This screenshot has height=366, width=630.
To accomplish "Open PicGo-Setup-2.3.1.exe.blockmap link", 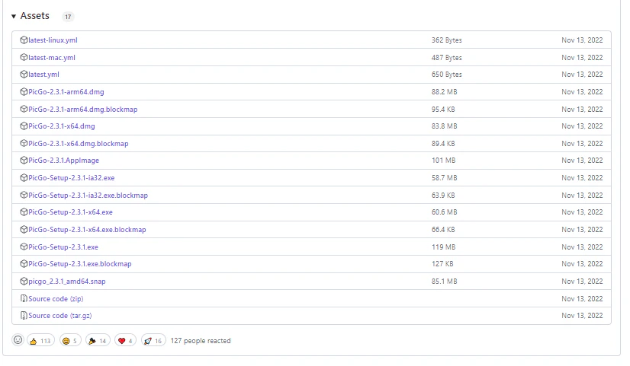I will pos(80,264).
